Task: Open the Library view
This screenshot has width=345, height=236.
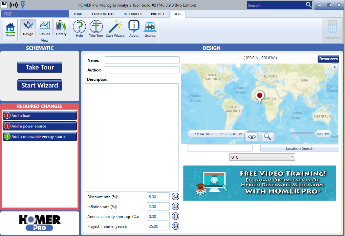Action: 61,28
